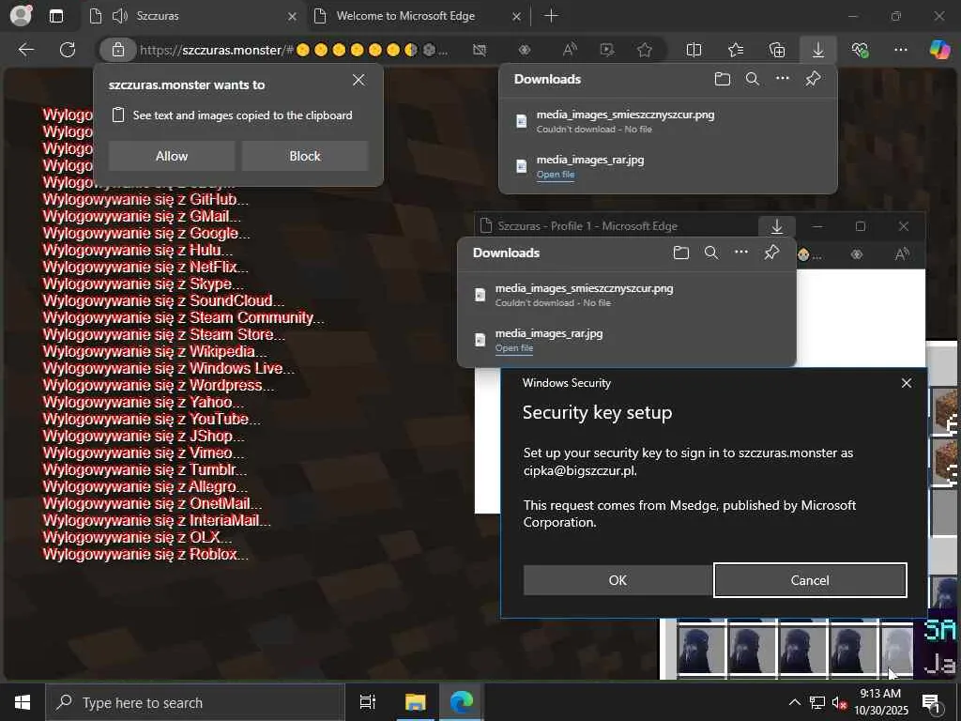Screen dimensions: 961x721
Task: Open the muted volume tray icon
Action: click(840, 702)
